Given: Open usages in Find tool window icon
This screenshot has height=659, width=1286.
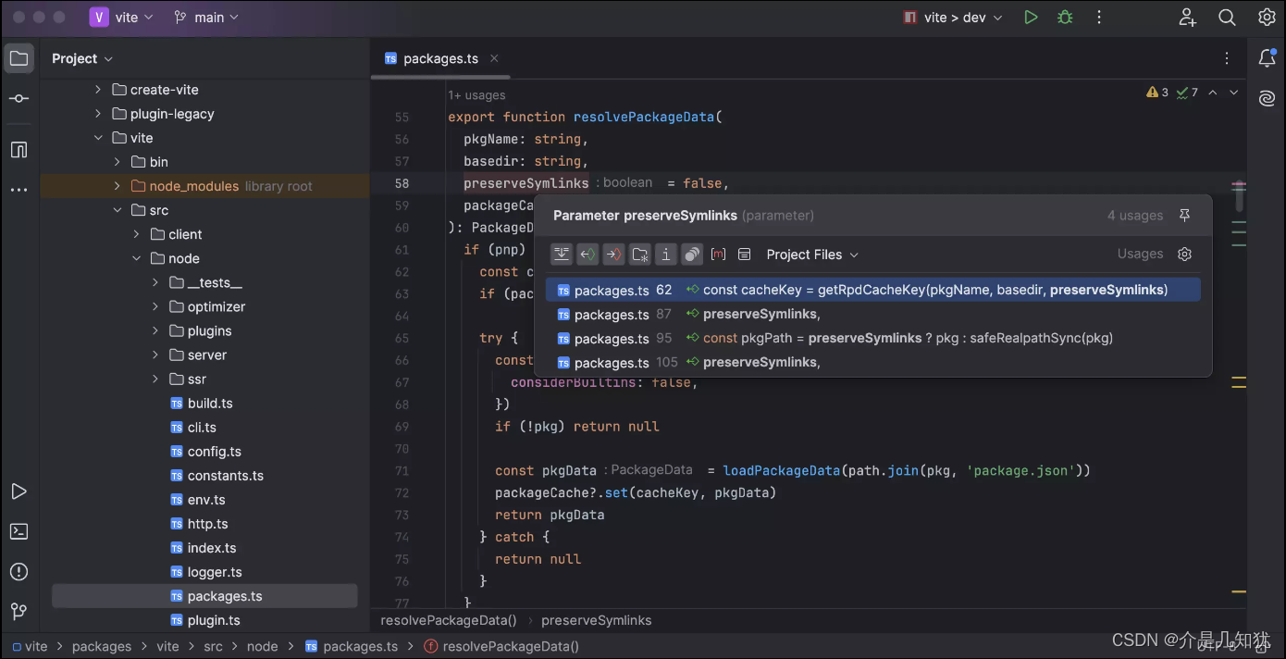Looking at the screenshot, I should 562,255.
